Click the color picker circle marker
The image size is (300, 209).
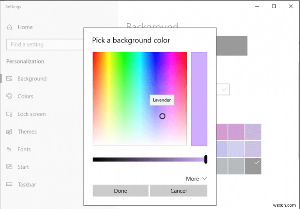coord(162,116)
